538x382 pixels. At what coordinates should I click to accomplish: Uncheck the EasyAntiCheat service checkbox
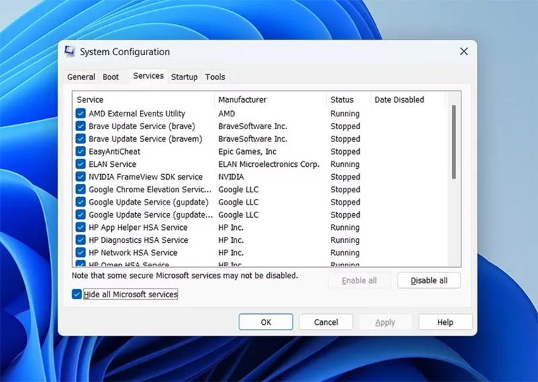pos(81,151)
